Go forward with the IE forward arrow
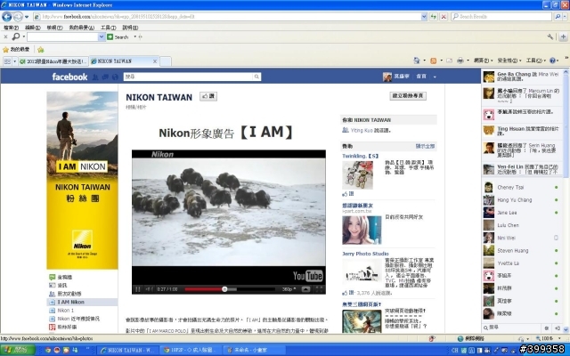 (18, 16)
